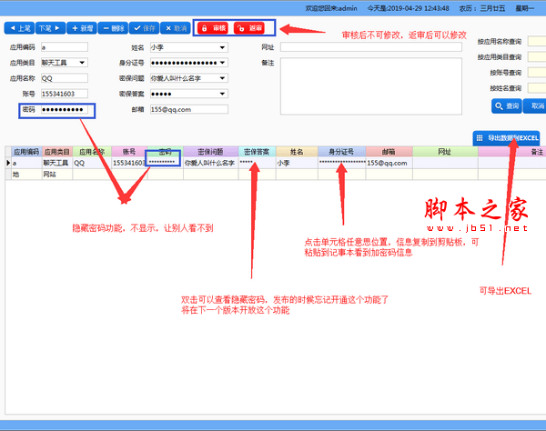546x431 pixels.
Task: Lock the record with red 审核 button
Action: click(213, 28)
